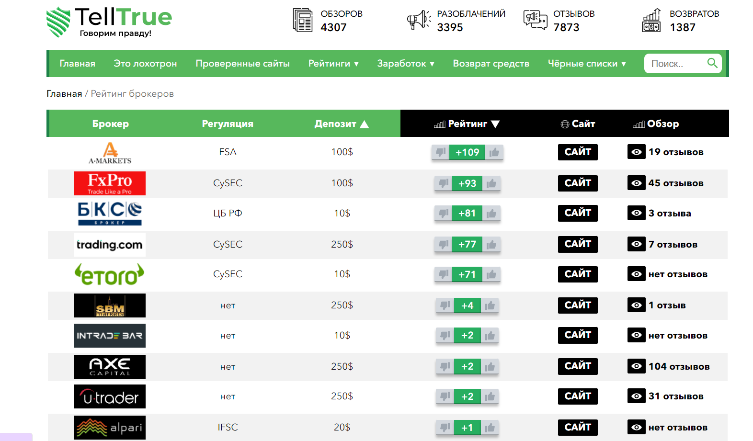
Task: Dislike trading.com rating +77
Action: [x=444, y=245]
